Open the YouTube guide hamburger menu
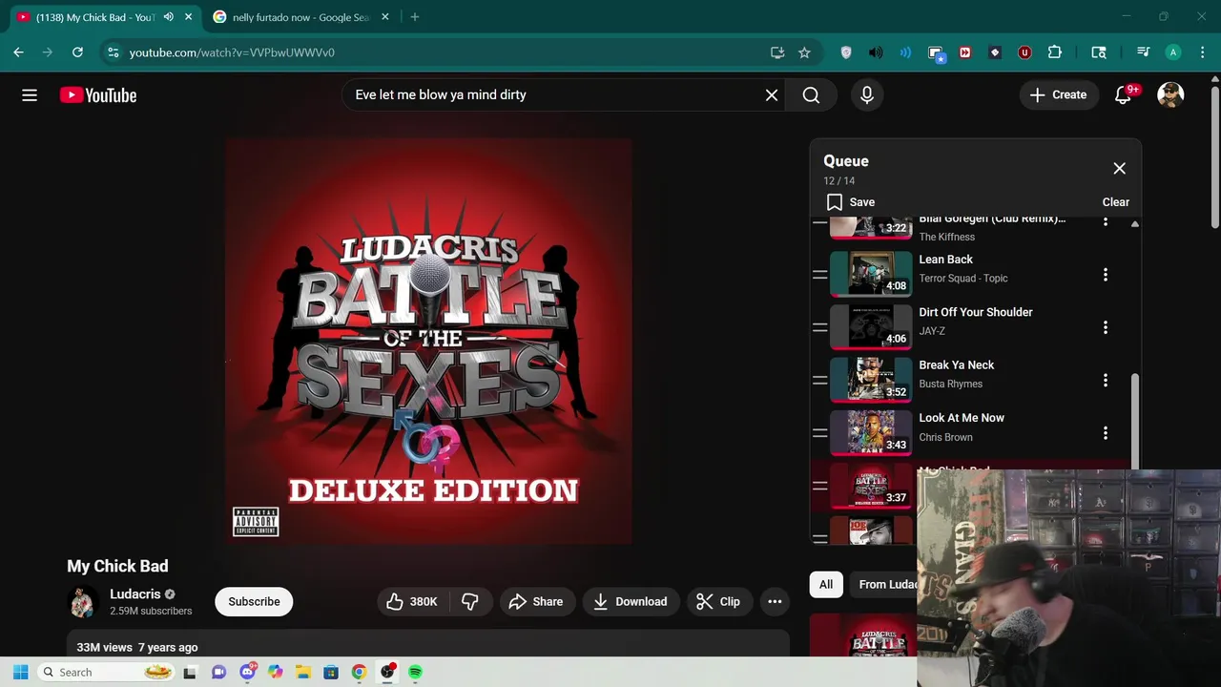This screenshot has width=1221, height=687. click(30, 94)
